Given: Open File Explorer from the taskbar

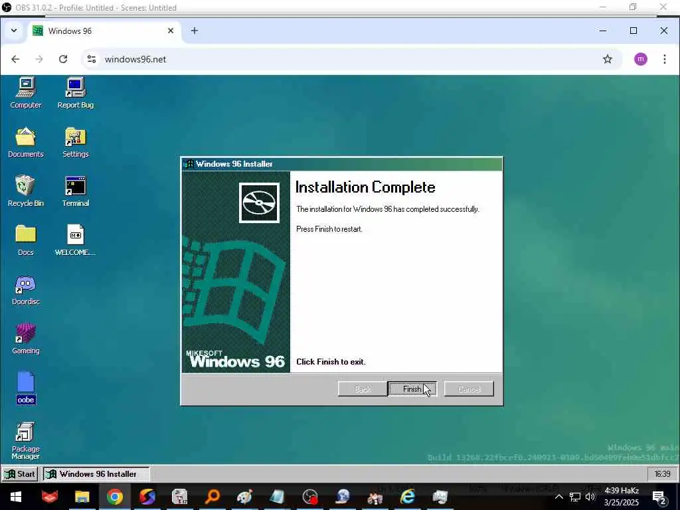Looking at the screenshot, I should pyautogui.click(x=82, y=497).
